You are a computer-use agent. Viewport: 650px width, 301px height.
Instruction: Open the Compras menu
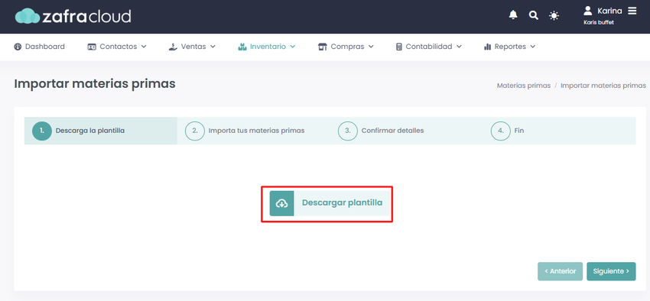[346, 47]
